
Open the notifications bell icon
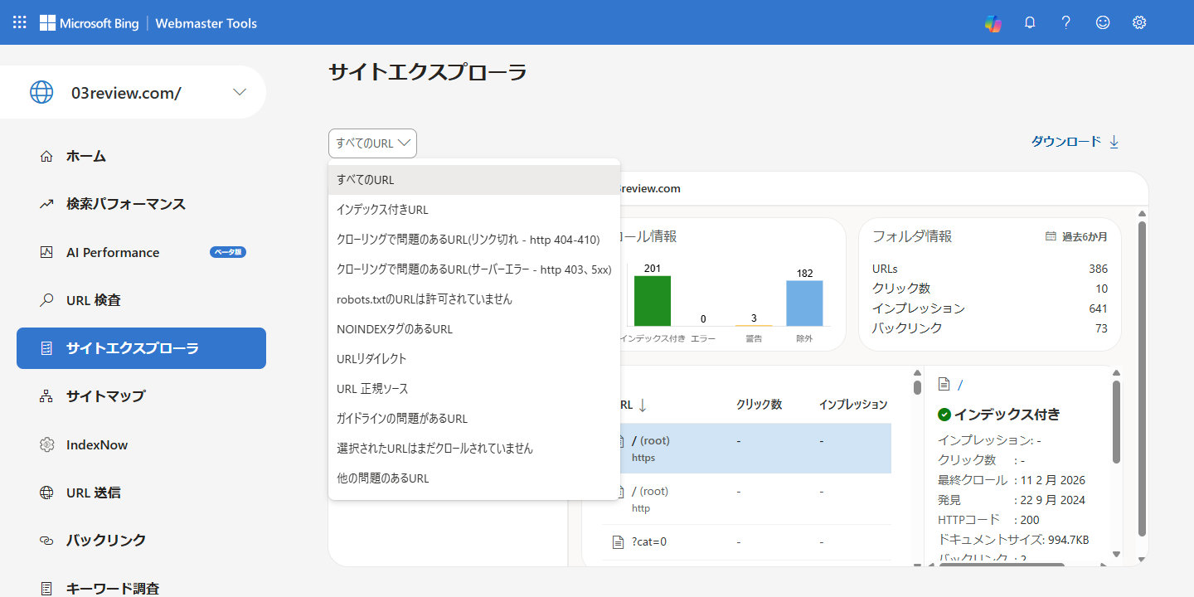(1030, 23)
